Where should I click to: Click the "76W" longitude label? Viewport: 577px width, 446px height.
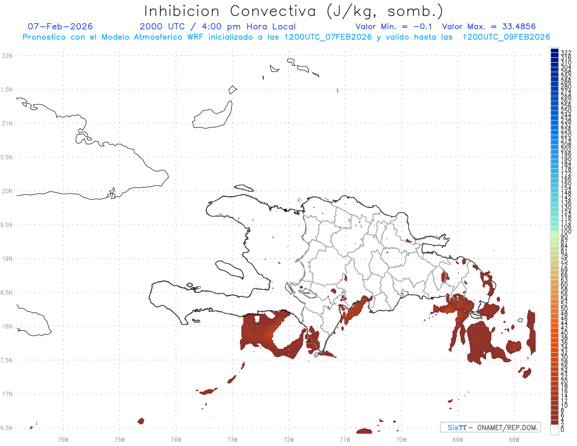tap(63, 439)
